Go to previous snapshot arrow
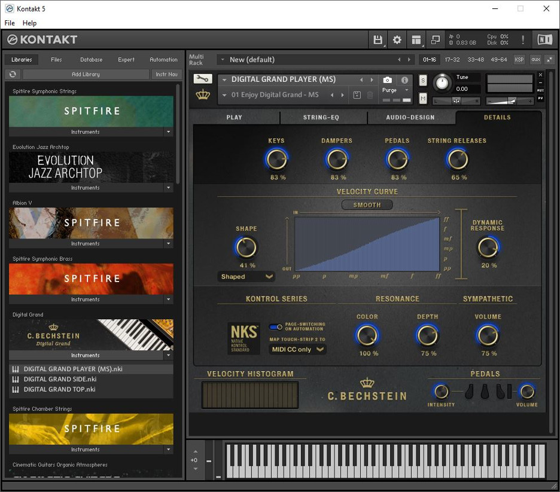The width and height of the screenshot is (560, 492). [332, 95]
